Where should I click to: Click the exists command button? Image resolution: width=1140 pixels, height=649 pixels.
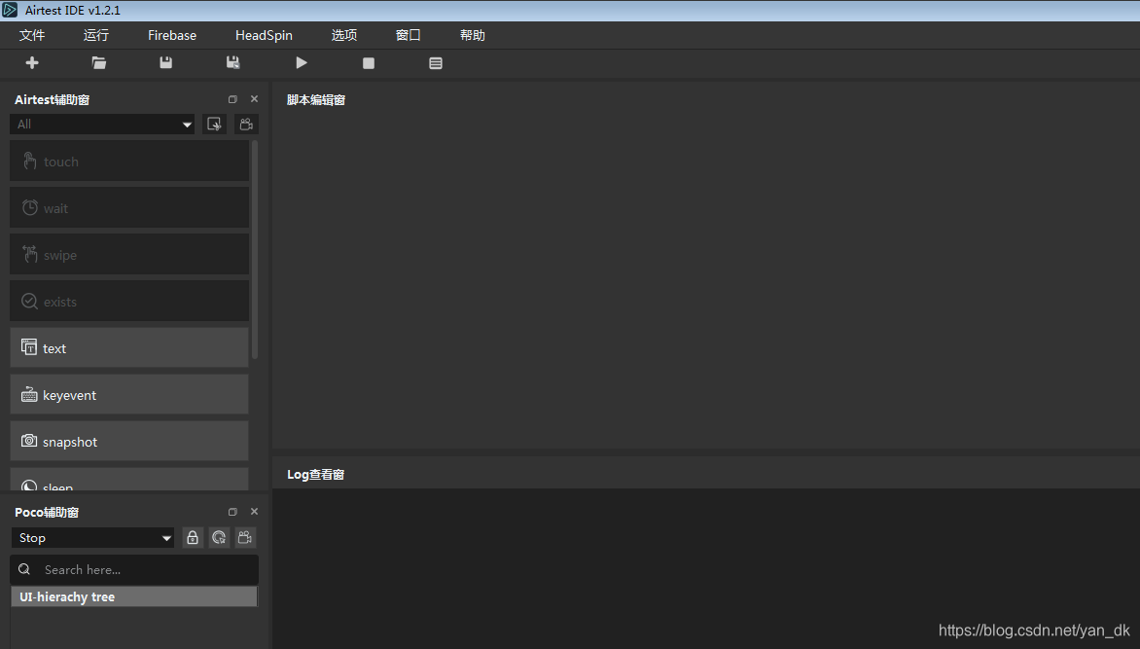pyautogui.click(x=129, y=302)
